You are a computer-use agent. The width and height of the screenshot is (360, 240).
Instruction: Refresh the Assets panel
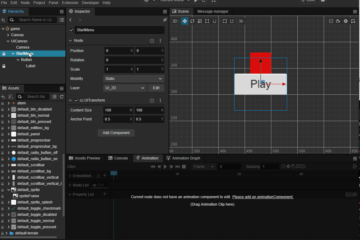click(x=61, y=97)
